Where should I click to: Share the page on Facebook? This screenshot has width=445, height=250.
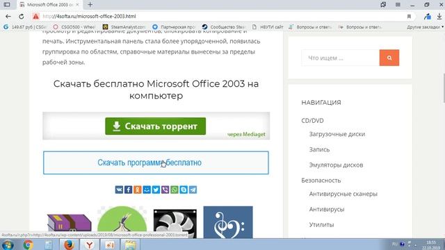tap(128, 190)
